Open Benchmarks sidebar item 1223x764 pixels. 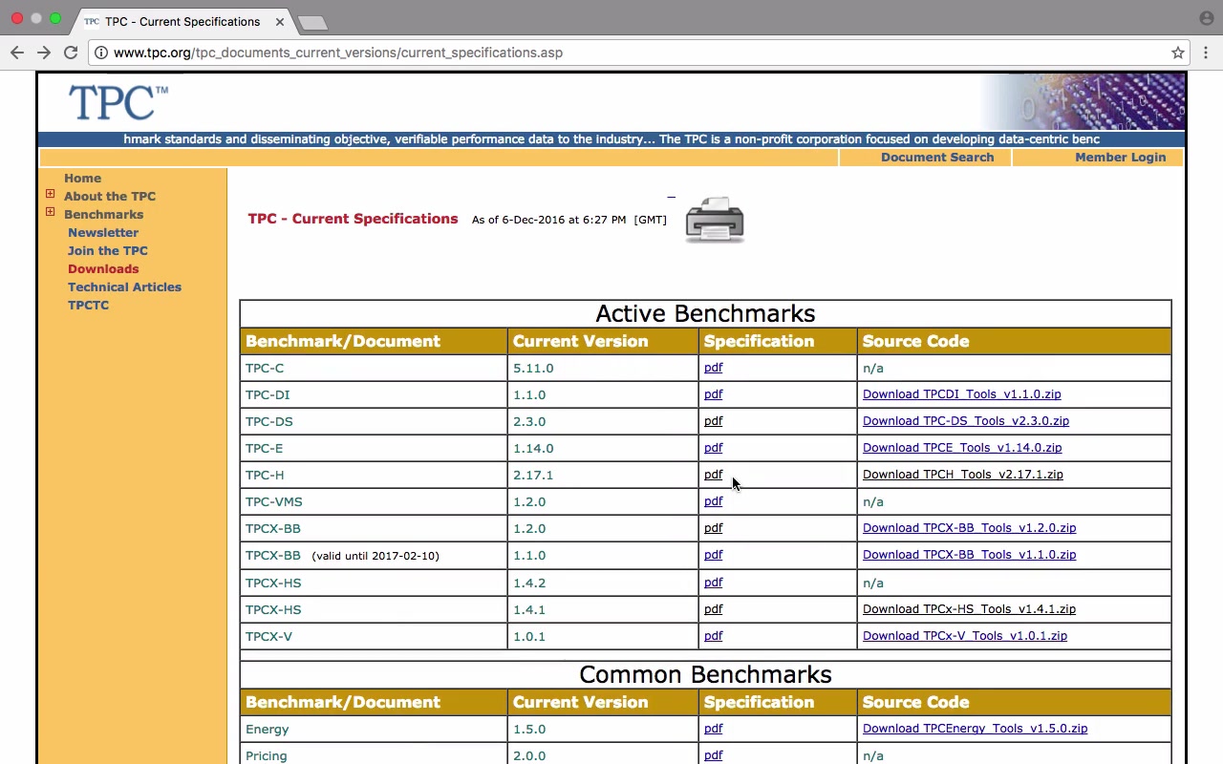103,214
